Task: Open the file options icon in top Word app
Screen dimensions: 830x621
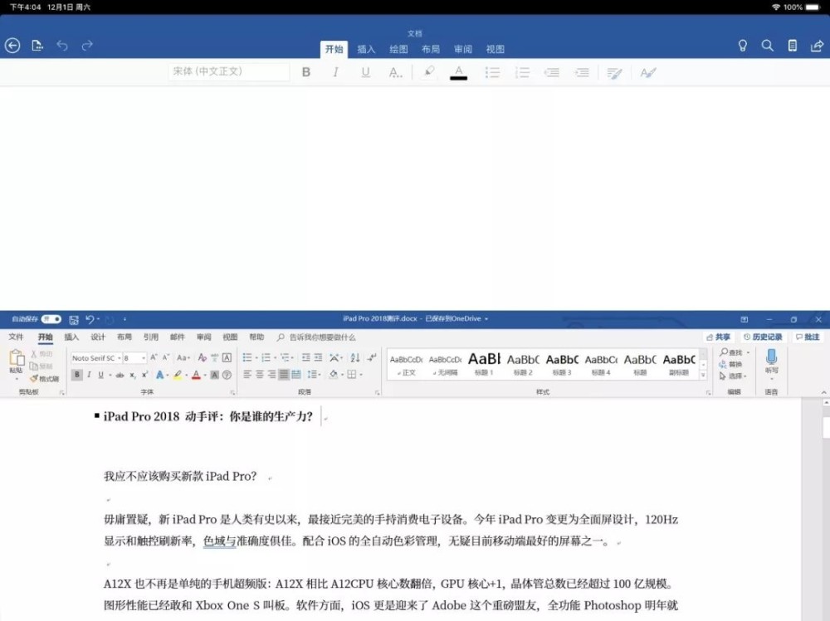Action: click(37, 46)
